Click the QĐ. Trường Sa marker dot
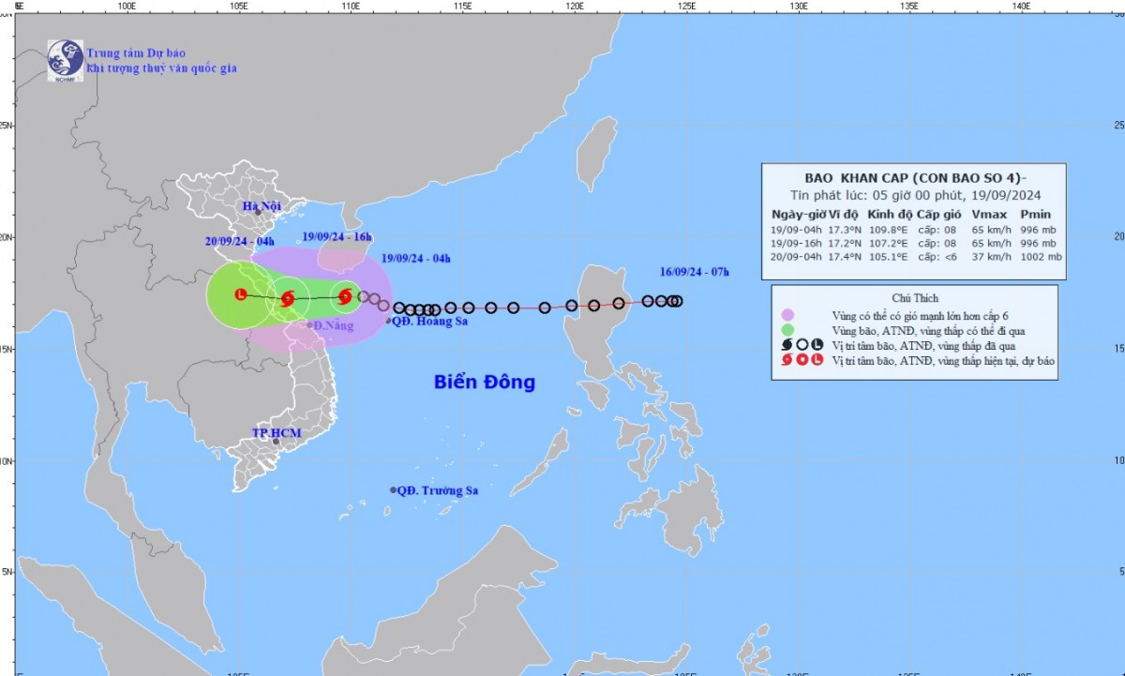Image resolution: width=1125 pixels, height=676 pixels. tap(393, 490)
